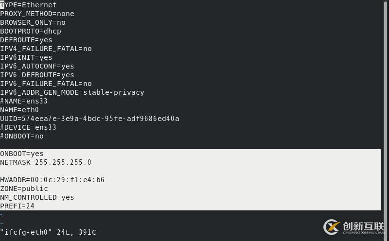The width and height of the screenshot is (389, 241).
Task: Click on DEFROUTE=yes text
Action: (x=26, y=40)
